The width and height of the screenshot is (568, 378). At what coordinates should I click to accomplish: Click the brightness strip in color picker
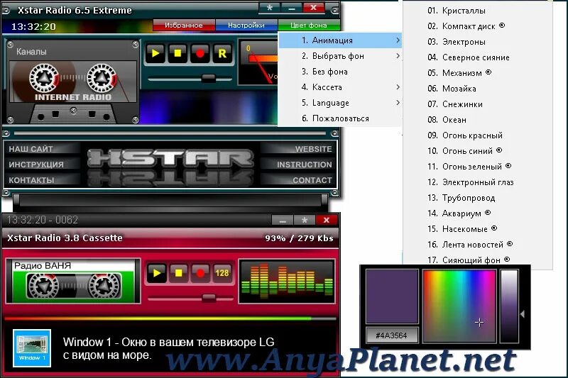tap(509, 306)
